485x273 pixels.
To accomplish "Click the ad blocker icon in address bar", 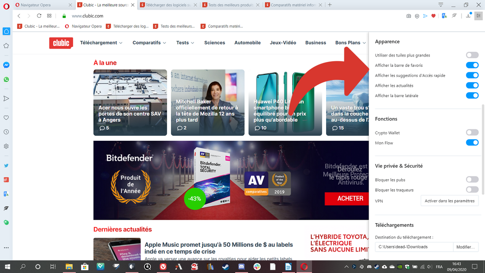I will point(417,16).
